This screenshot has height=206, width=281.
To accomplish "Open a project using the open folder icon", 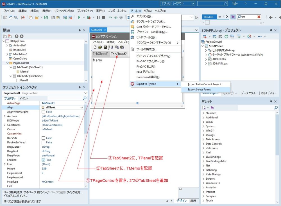I will point(37,17).
